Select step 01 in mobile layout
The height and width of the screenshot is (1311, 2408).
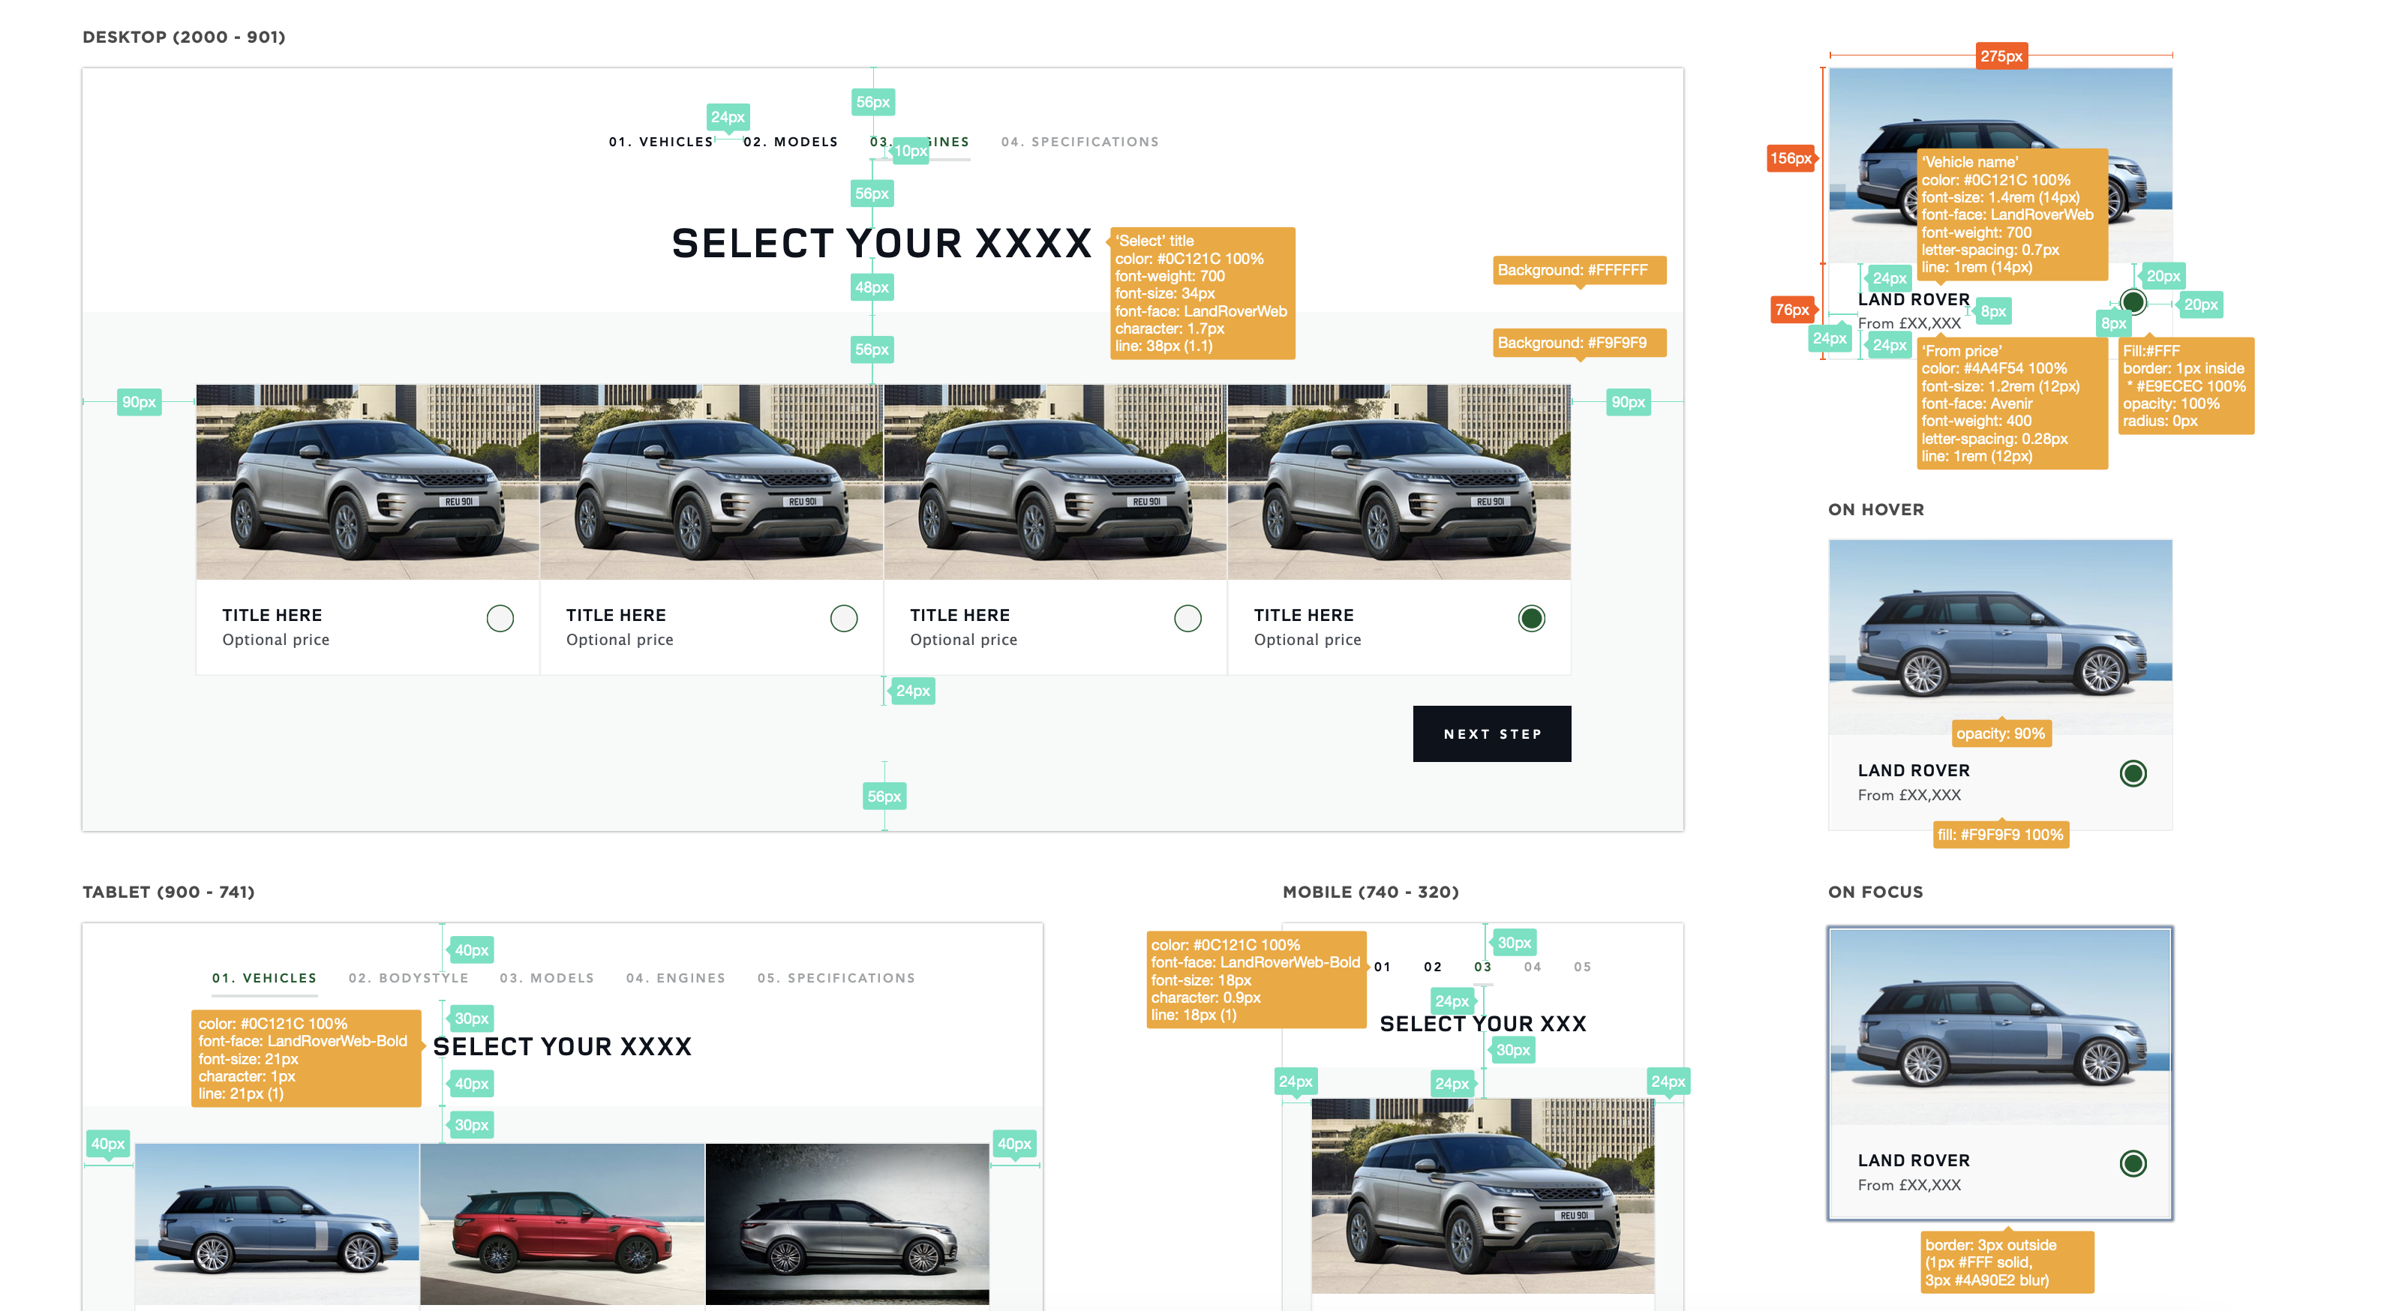pos(1383,967)
